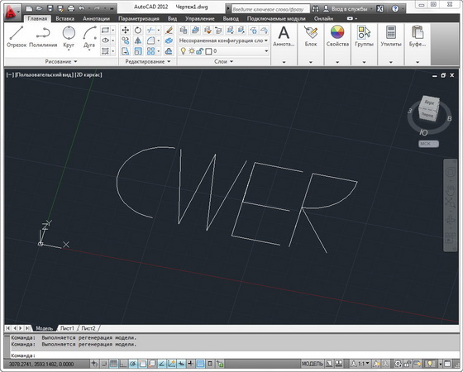This screenshot has width=463, height=372.
Task: Activate the Move tool in Редактирование
Action: [126, 30]
